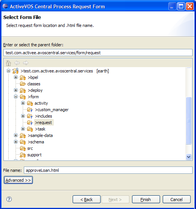The width and height of the screenshot is (196, 209).
Task: Click the Forward arrow navigation icon
Action: 26,63
